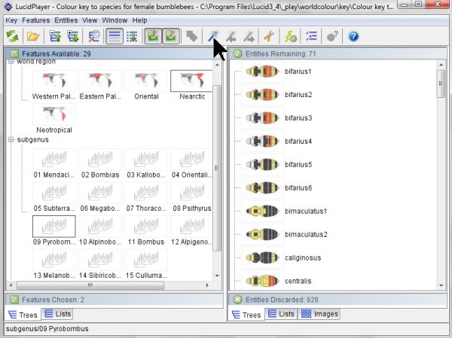Open the Key menu
The image size is (452, 338).
(x=11, y=20)
